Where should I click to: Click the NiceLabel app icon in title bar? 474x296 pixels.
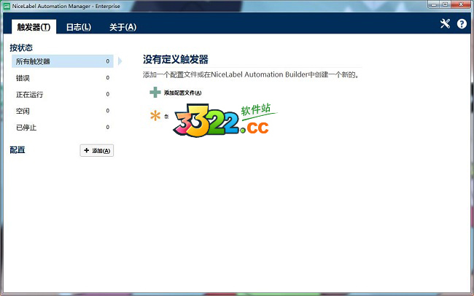7,6
